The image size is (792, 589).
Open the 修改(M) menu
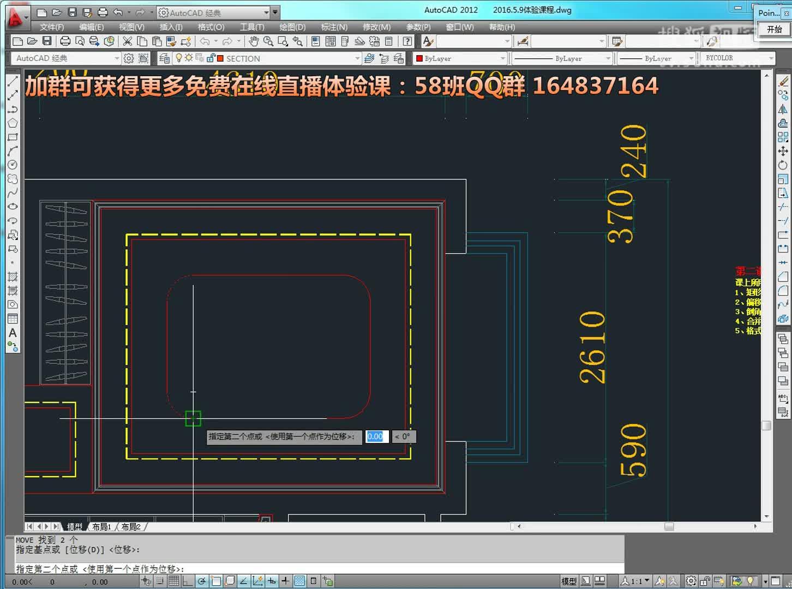pyautogui.click(x=376, y=27)
